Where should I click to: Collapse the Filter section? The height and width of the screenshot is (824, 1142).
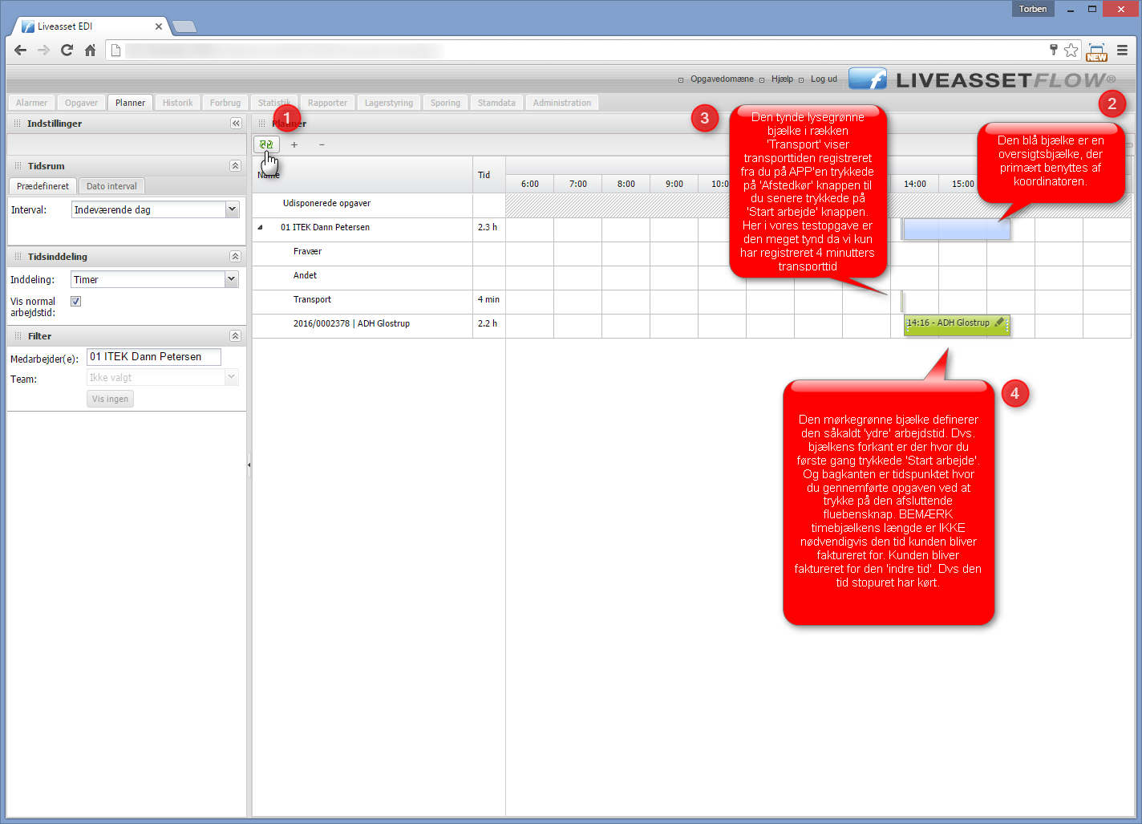(235, 336)
